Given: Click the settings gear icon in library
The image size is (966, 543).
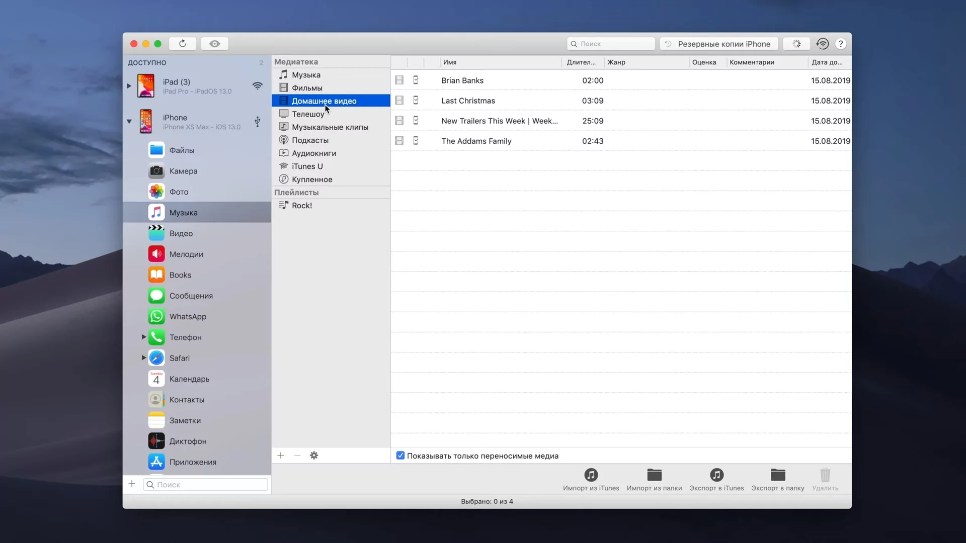Looking at the screenshot, I should tap(314, 456).
